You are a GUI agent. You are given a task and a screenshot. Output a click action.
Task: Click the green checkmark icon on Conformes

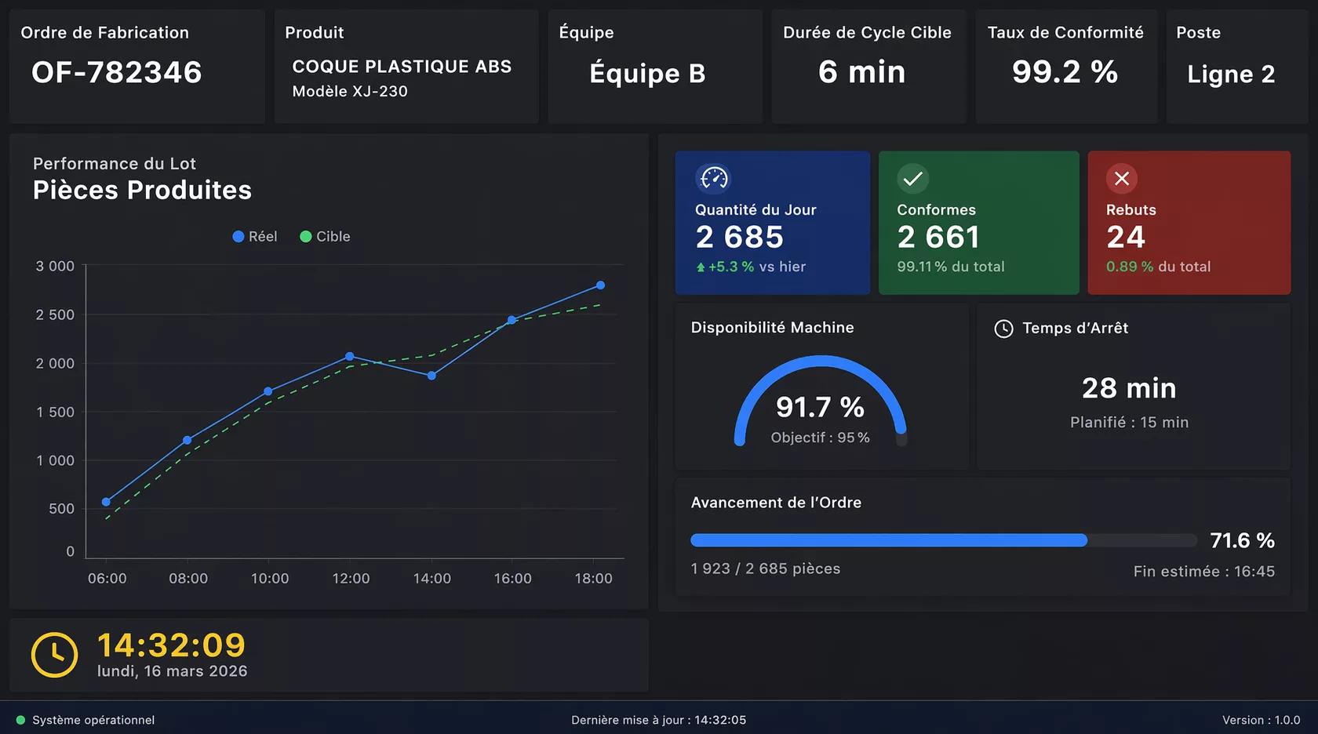pos(912,179)
